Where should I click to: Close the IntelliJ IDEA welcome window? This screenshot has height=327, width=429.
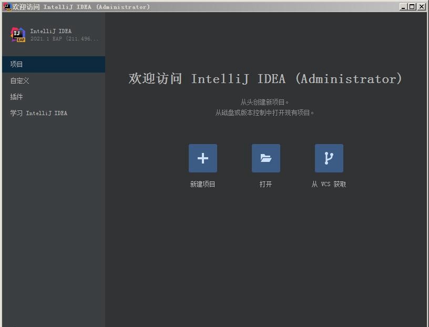(422, 6)
